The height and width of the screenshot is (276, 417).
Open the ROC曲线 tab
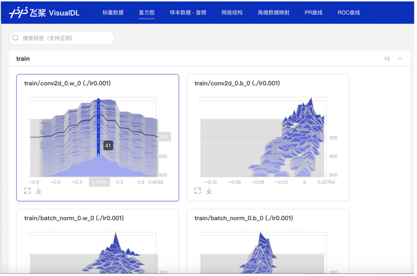tap(349, 12)
